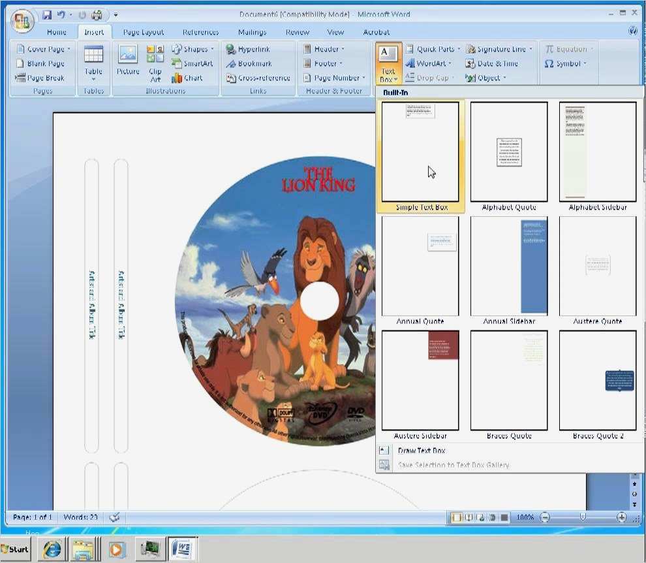Image resolution: width=646 pixels, height=563 pixels.
Task: Choose Draw Text Box option
Action: (x=421, y=451)
